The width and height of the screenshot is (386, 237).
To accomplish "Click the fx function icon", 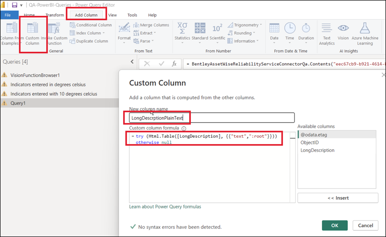I will click(x=174, y=64).
